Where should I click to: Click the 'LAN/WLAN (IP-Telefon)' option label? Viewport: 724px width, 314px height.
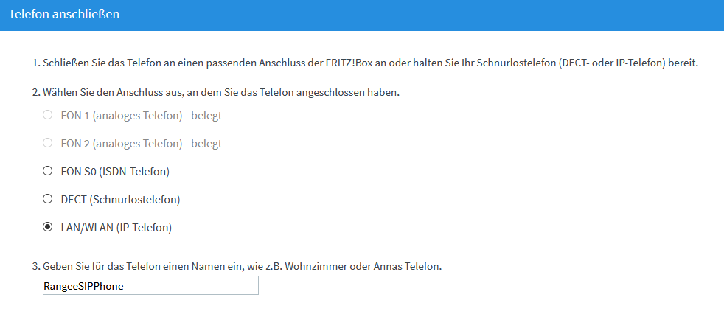pyautogui.click(x=117, y=228)
